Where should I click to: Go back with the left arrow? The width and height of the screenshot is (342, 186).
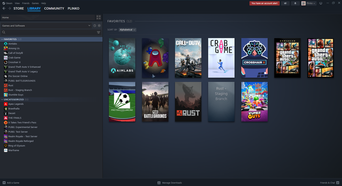point(4,9)
